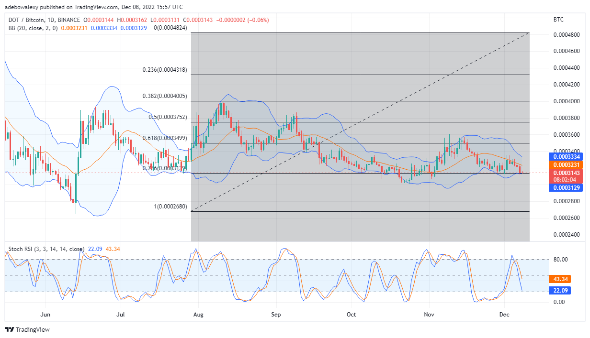Click the 1(0.0002680) Fibonacci level label

[170, 207]
